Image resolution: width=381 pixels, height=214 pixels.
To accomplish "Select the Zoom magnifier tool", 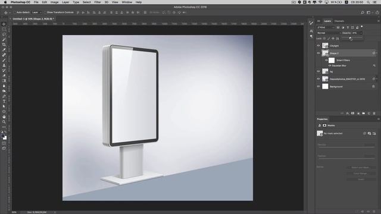I will click(4, 122).
